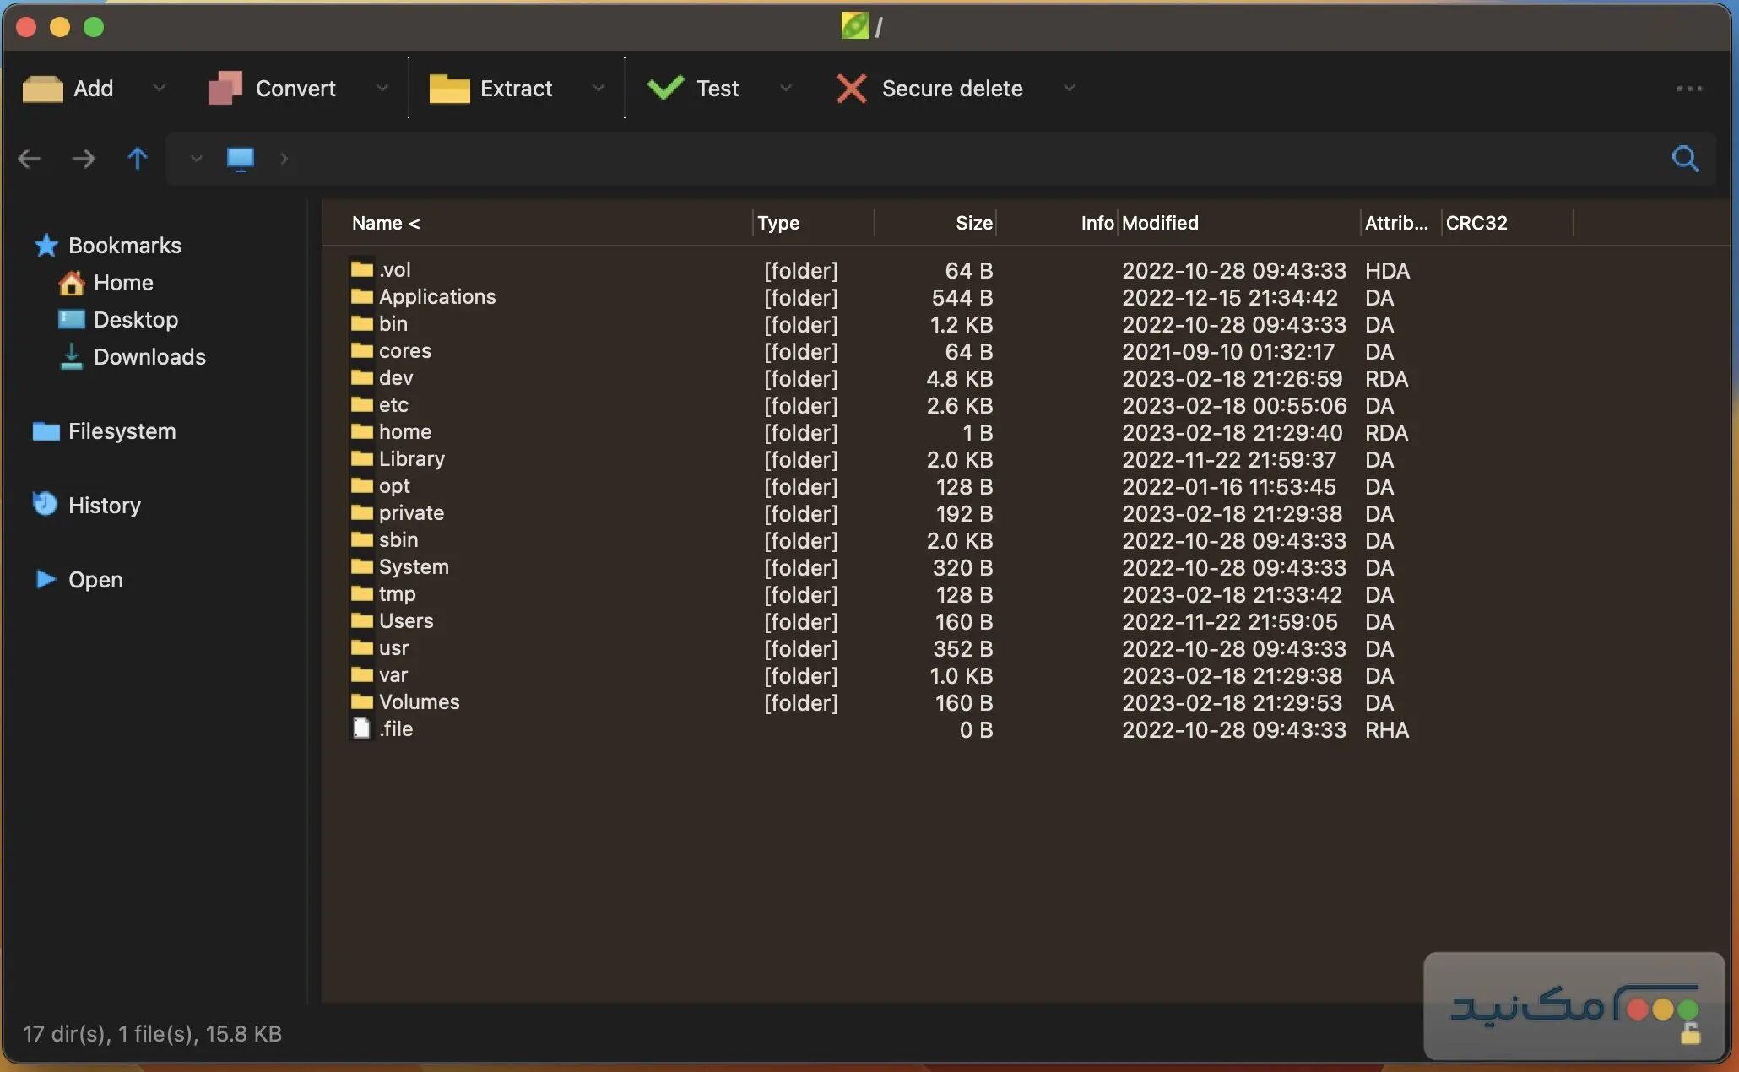Click the Extract folder icon
Viewport: 1739px width, 1072px height.
449,89
